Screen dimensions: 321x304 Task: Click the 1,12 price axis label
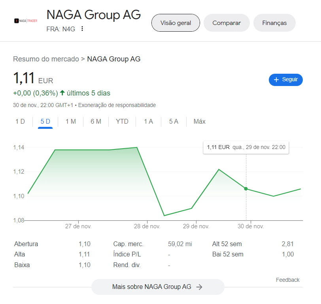tap(19, 172)
